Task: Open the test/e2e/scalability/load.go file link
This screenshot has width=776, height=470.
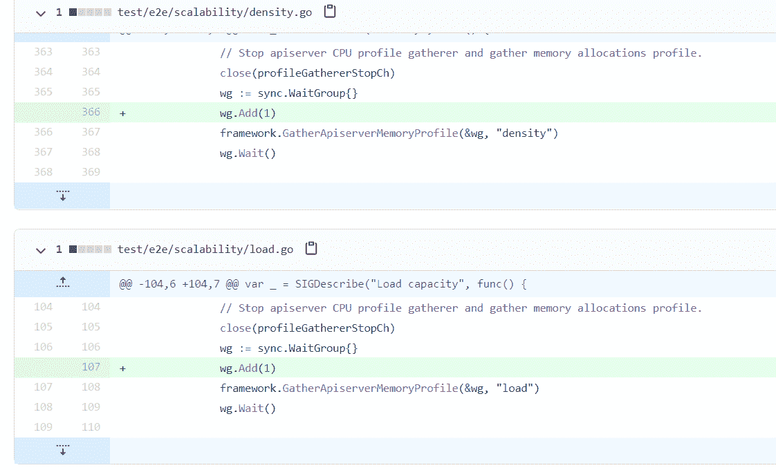Action: tap(205, 250)
